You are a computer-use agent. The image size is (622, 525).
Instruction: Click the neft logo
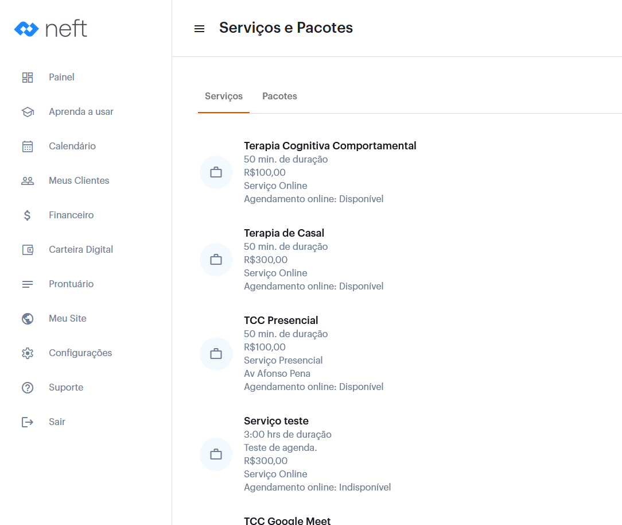tap(51, 29)
